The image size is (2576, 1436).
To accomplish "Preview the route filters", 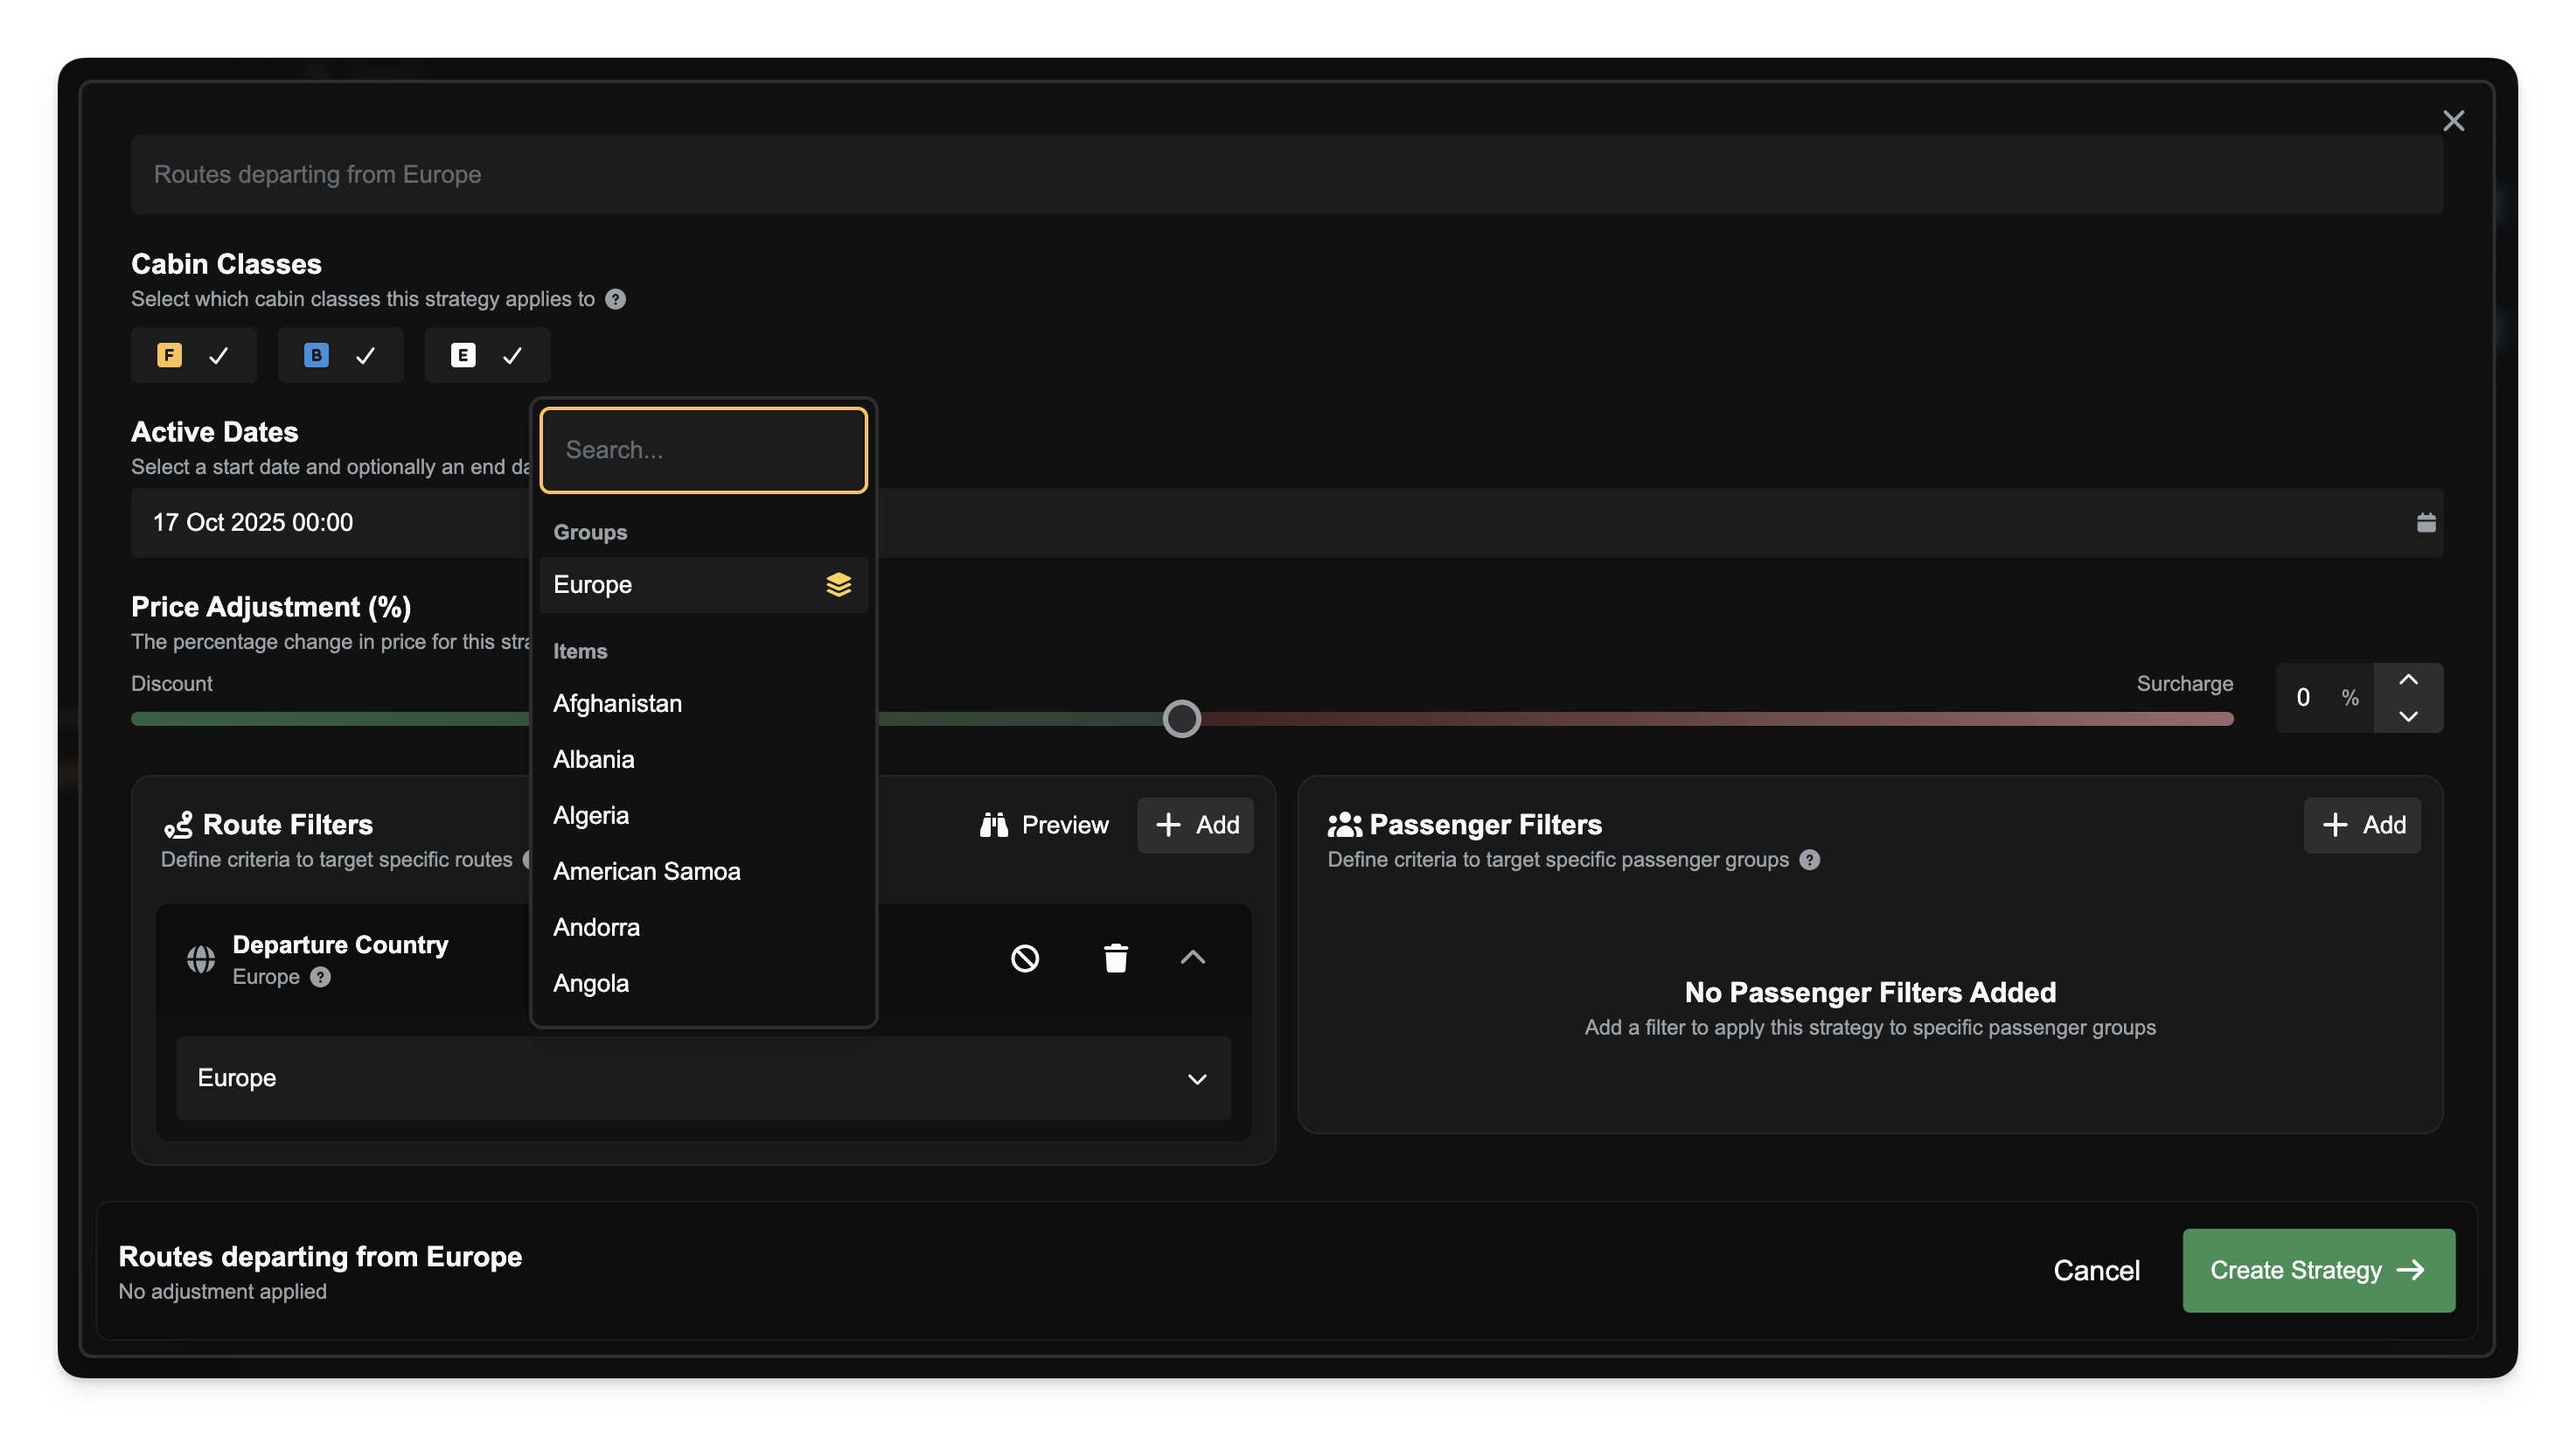I will tap(1044, 825).
